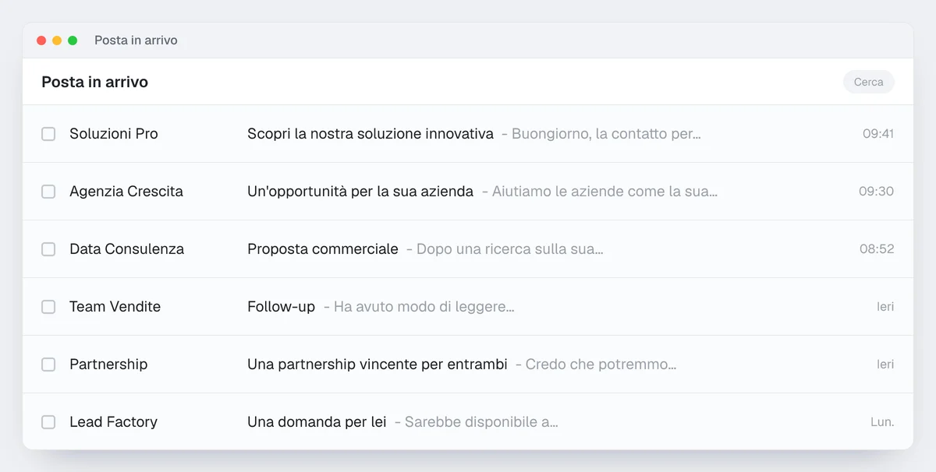Click the preview 'Credo che potremmo…'
This screenshot has height=472, width=936.
(x=601, y=365)
